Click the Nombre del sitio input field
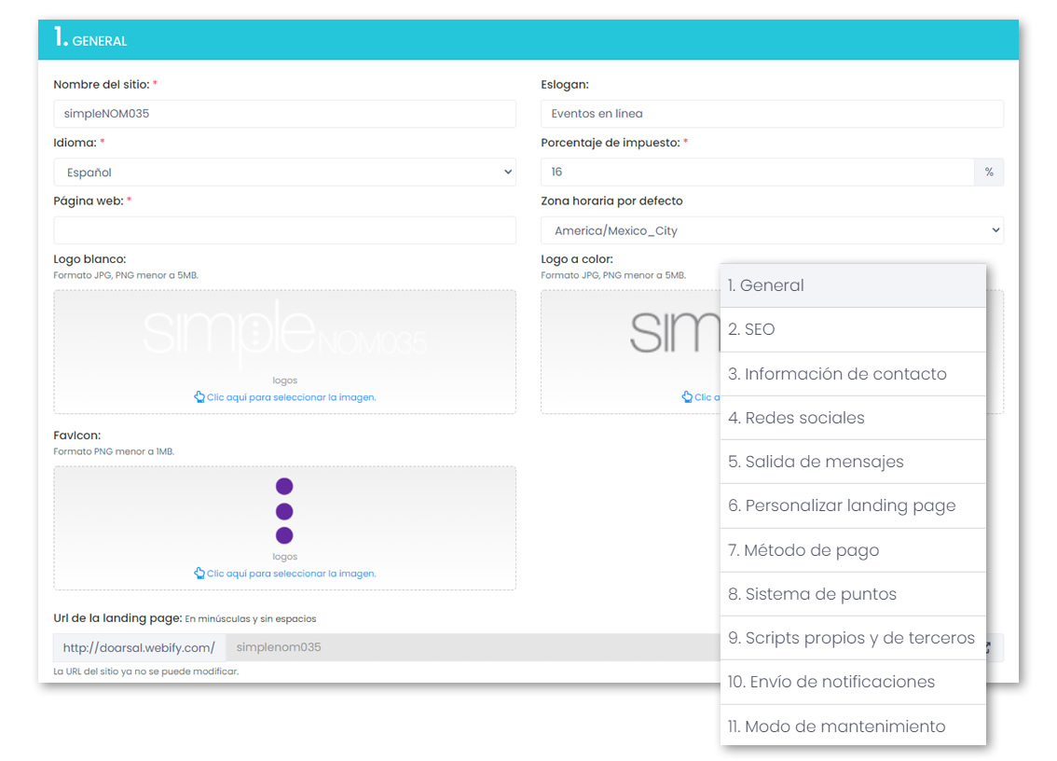The width and height of the screenshot is (1057, 761). pyautogui.click(x=284, y=114)
